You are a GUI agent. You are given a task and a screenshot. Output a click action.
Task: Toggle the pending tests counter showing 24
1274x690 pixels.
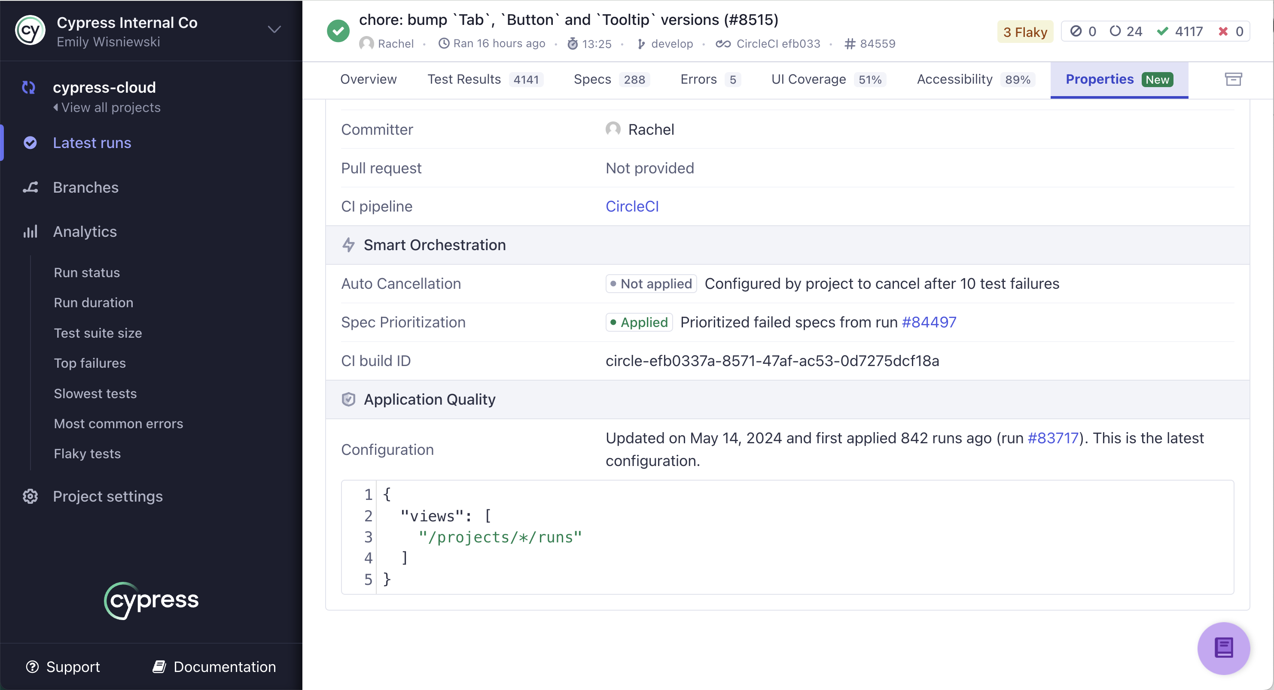pyautogui.click(x=1126, y=31)
